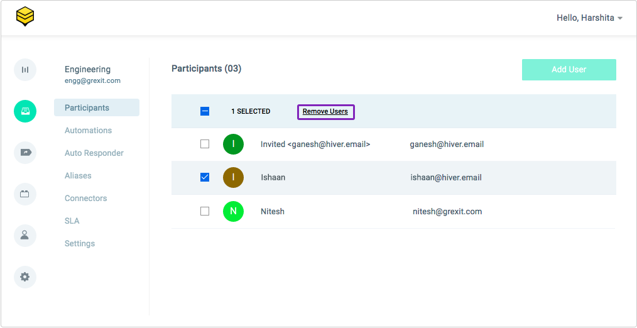The height and width of the screenshot is (328, 637).
Task: Open the Automations section
Action: [x=88, y=131]
